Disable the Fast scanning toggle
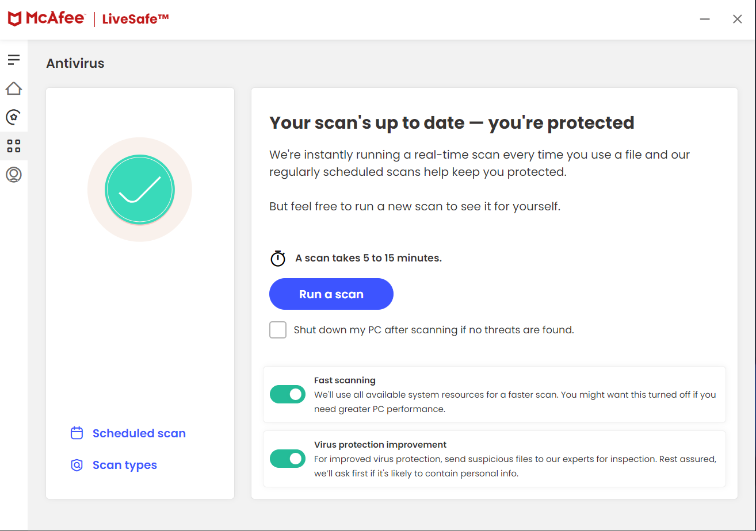Image resolution: width=756 pixels, height=531 pixels. [288, 394]
